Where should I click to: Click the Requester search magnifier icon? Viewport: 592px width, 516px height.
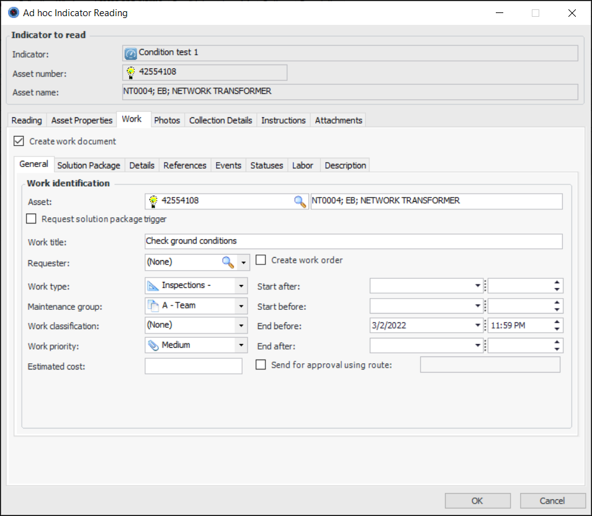pos(228,263)
